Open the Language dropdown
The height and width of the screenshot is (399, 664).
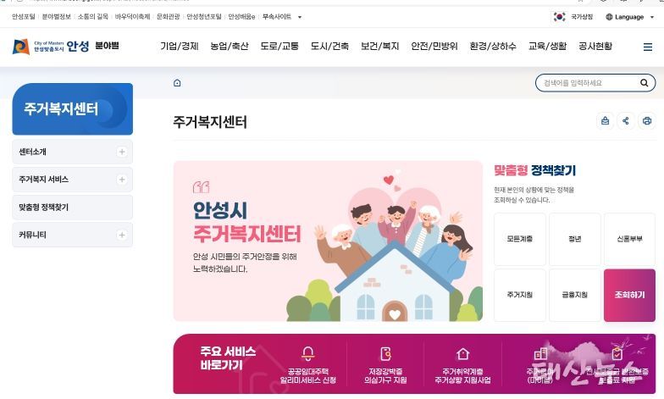tap(630, 17)
